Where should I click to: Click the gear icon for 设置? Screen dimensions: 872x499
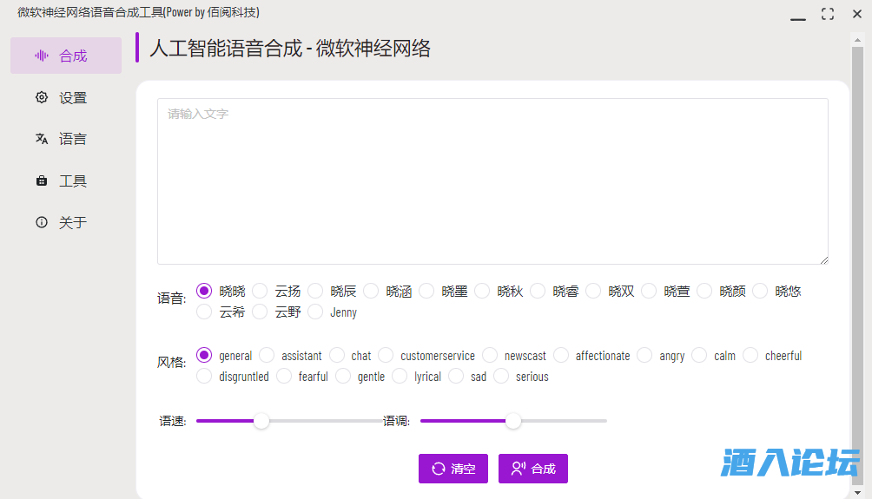click(41, 97)
